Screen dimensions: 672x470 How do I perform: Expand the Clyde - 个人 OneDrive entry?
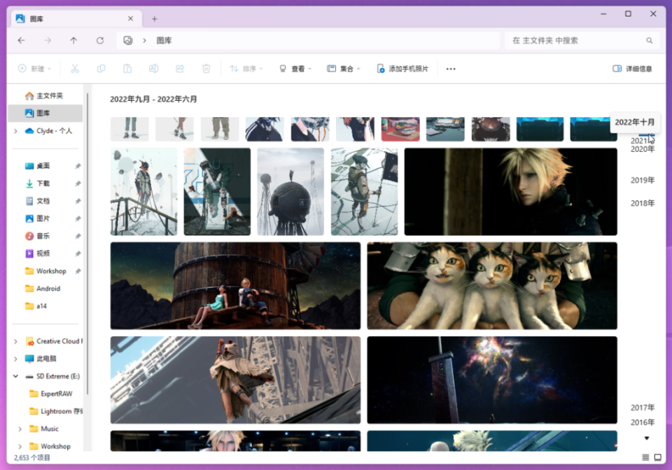coord(15,130)
